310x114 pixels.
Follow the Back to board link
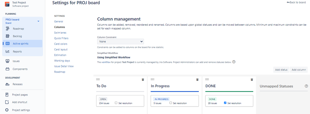click(x=296, y=2)
